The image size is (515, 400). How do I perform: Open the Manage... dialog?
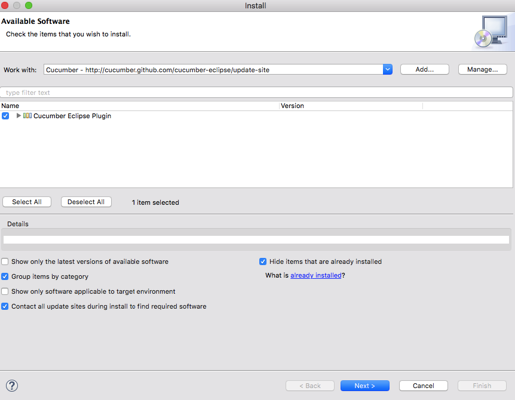(x=482, y=69)
